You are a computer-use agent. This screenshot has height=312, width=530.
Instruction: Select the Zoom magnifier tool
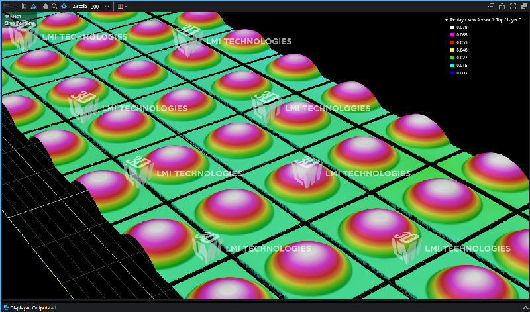[x=54, y=7]
